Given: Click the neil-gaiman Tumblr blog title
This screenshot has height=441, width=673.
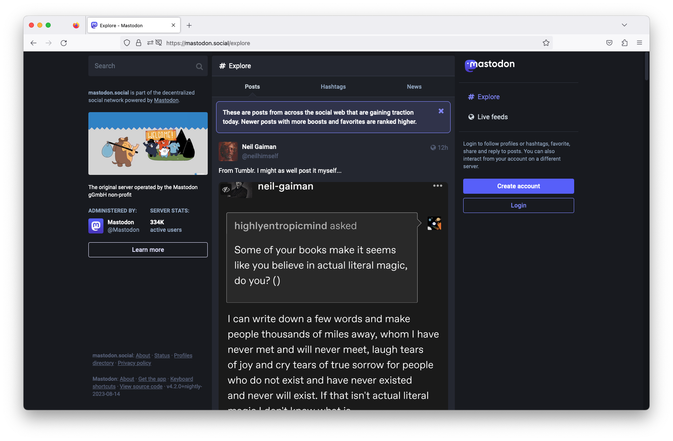Looking at the screenshot, I should click(x=286, y=187).
